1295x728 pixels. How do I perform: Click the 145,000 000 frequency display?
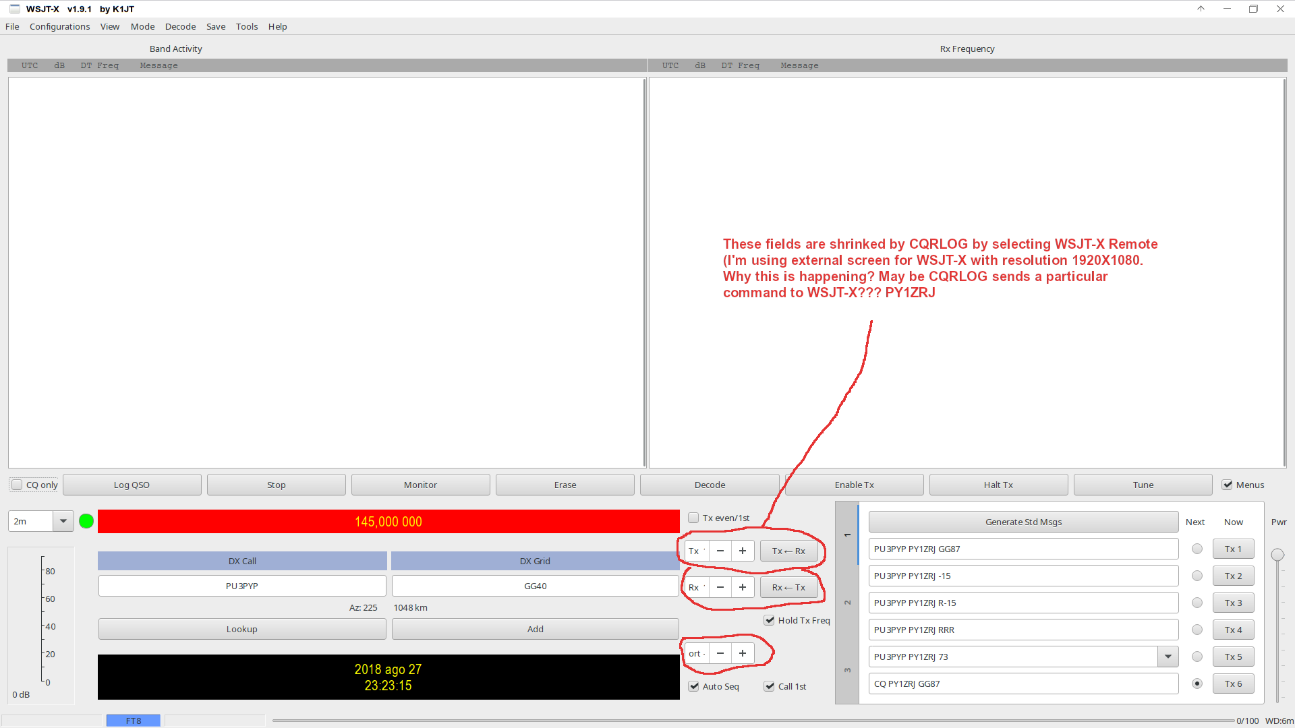click(x=388, y=522)
